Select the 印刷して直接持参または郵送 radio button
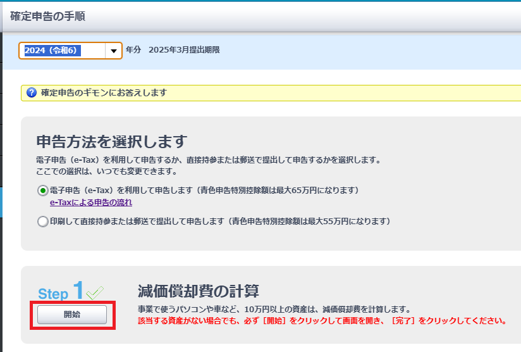Viewport: 521px width, 352px height. (43, 222)
